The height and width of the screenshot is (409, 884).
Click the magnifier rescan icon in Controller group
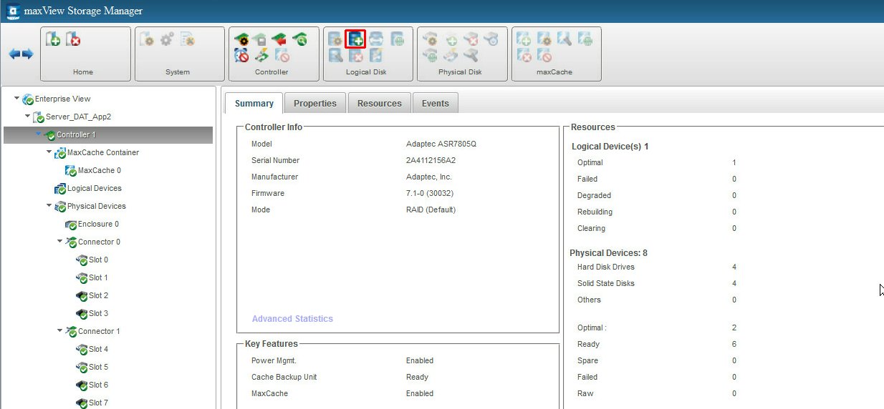point(300,40)
